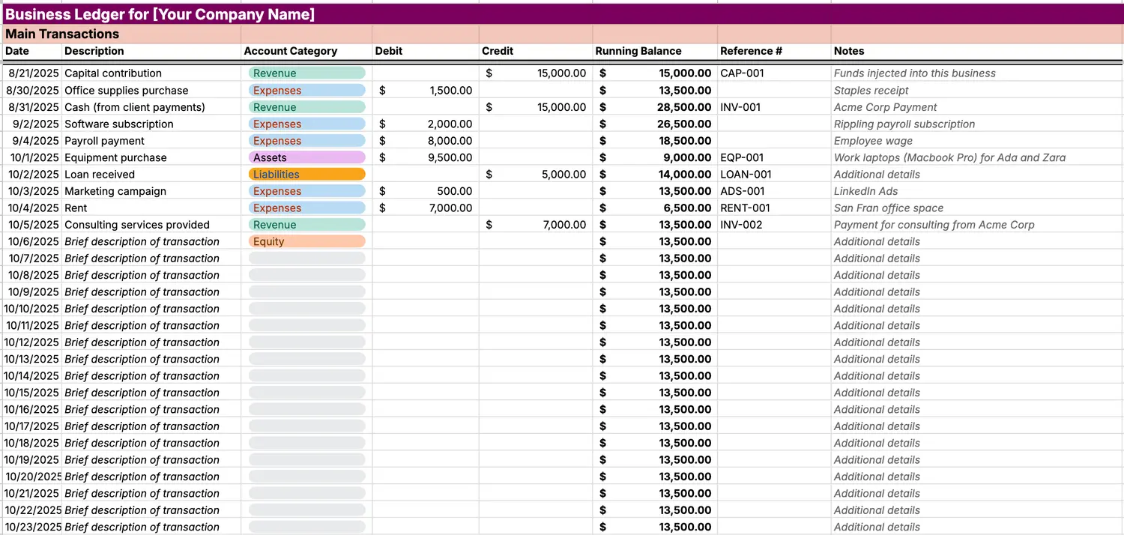Select the 6,500.00 running balance cell
Screen dimensions: 1124x535
[655, 208]
